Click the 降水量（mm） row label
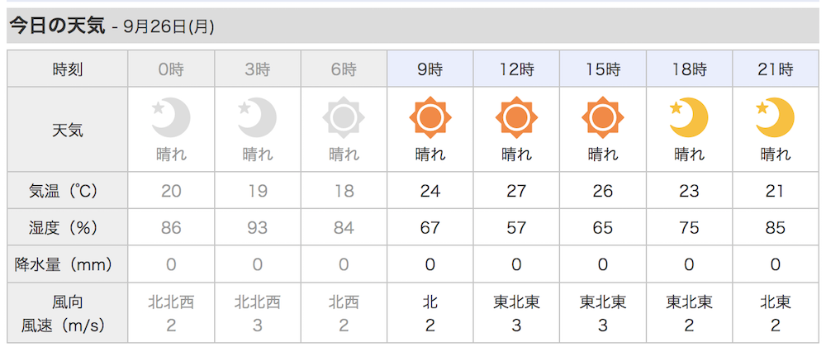This screenshot has width=826, height=347. tap(67, 264)
